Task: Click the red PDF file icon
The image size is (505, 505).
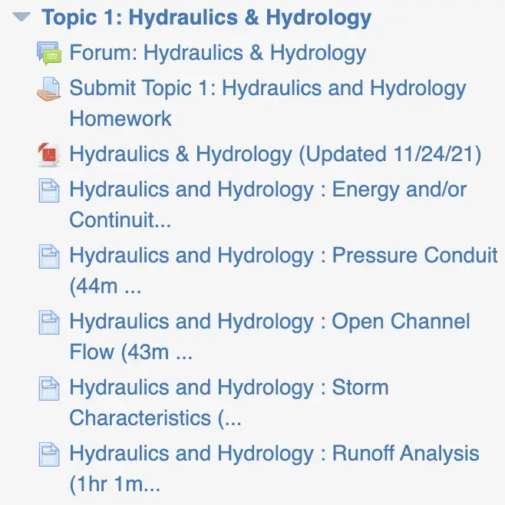Action: point(49,154)
